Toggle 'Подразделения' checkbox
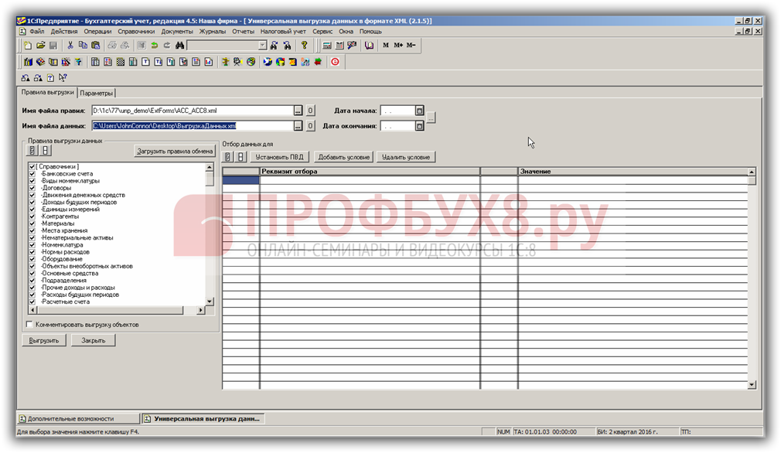Image resolution: width=781 pixels, height=453 pixels. [x=32, y=281]
